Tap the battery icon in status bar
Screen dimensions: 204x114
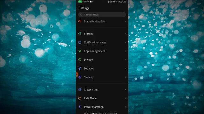point(124,2)
